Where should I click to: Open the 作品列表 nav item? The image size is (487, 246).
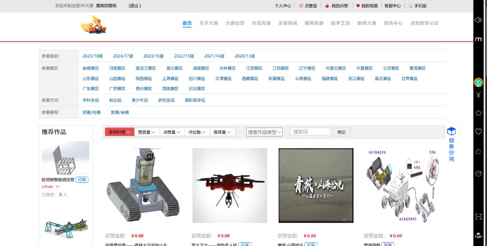tap(261, 23)
